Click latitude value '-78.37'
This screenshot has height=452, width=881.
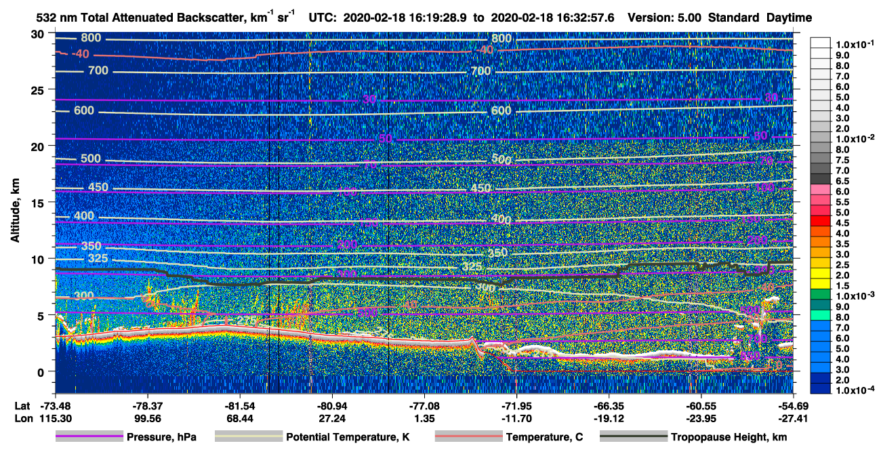click(x=147, y=406)
